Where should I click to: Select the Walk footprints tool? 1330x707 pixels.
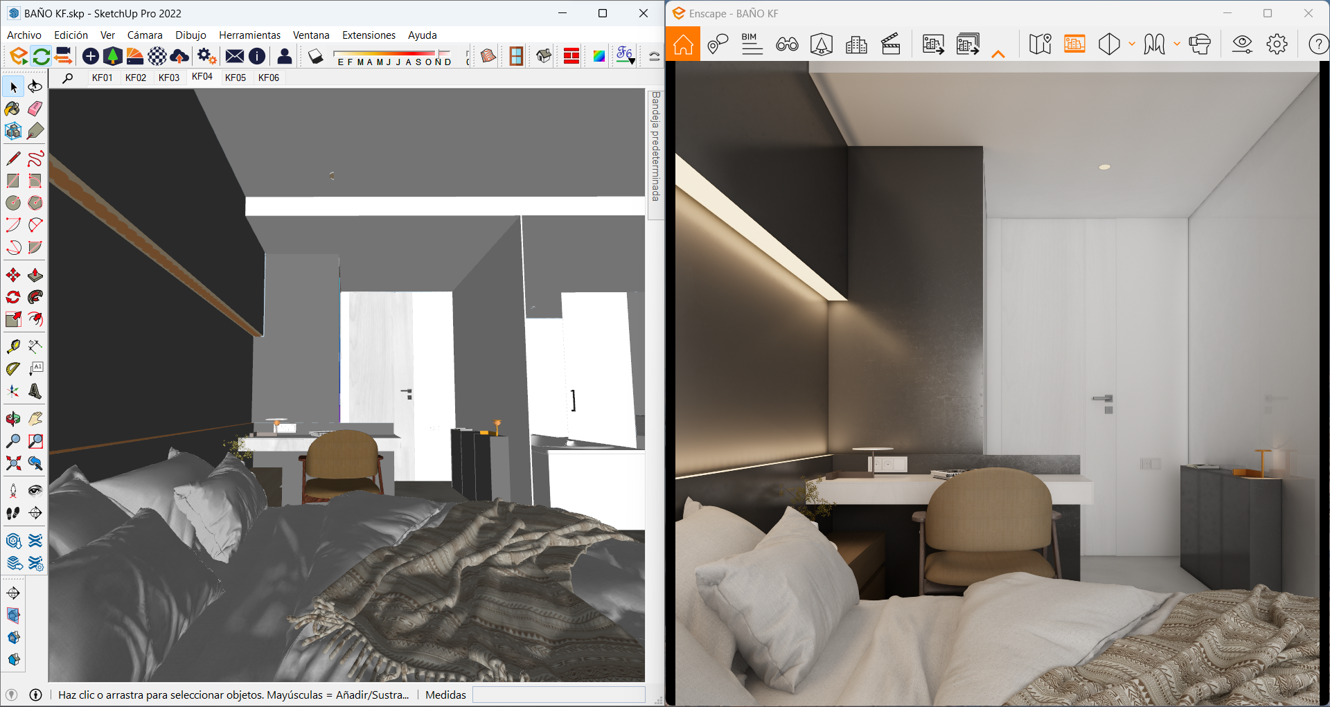tap(13, 513)
